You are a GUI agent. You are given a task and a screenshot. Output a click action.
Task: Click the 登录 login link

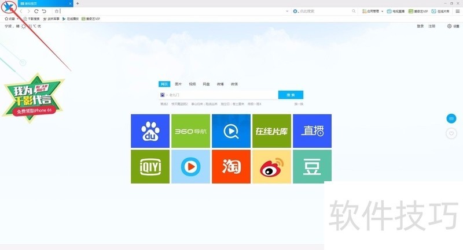click(x=420, y=26)
